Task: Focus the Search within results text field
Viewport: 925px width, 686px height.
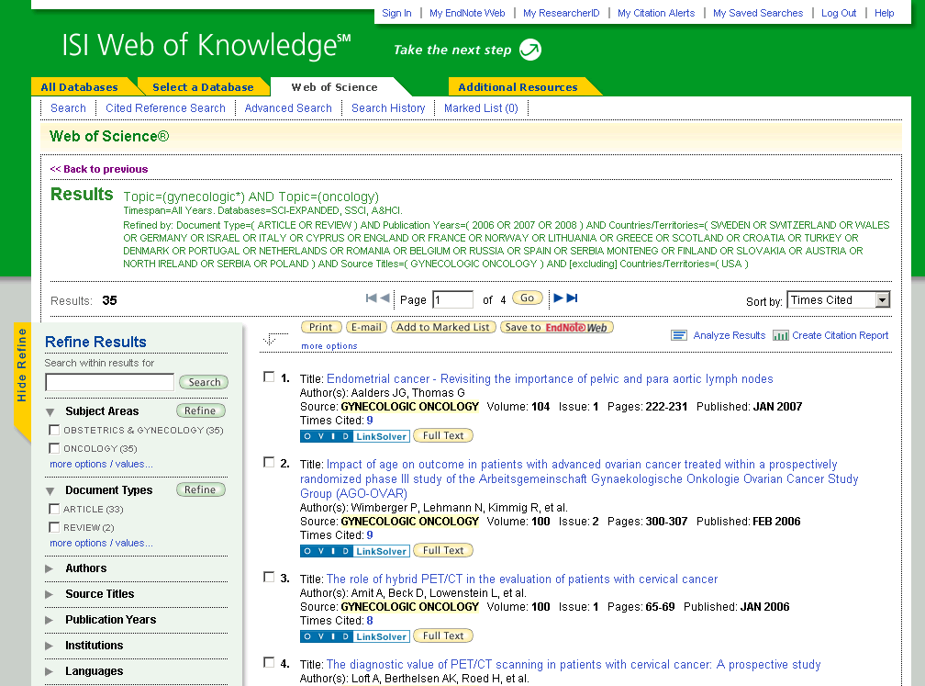Action: point(110,382)
